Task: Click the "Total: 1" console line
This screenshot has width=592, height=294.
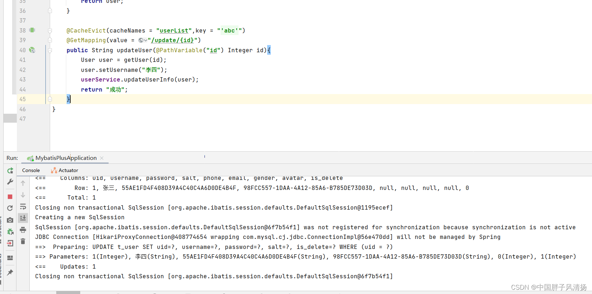Action: (x=66, y=198)
